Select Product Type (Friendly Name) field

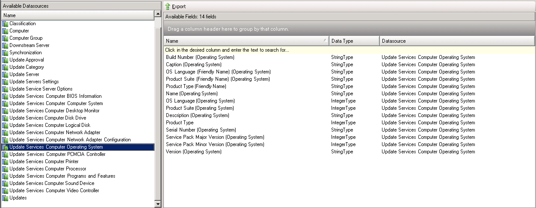pos(196,86)
